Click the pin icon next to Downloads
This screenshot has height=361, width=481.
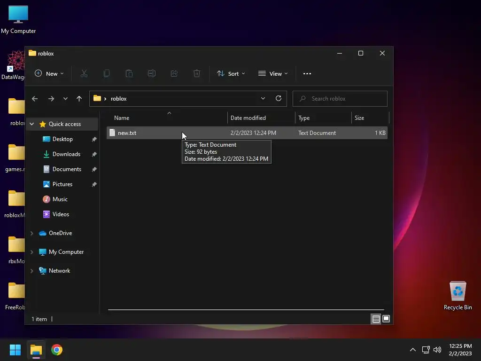coord(94,154)
